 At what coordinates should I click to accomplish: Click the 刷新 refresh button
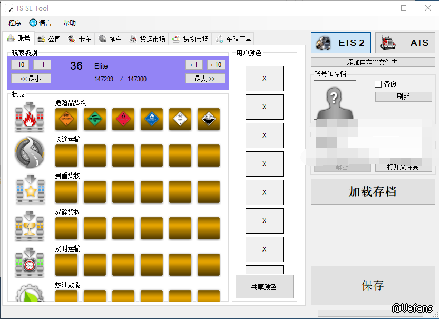[x=403, y=96]
